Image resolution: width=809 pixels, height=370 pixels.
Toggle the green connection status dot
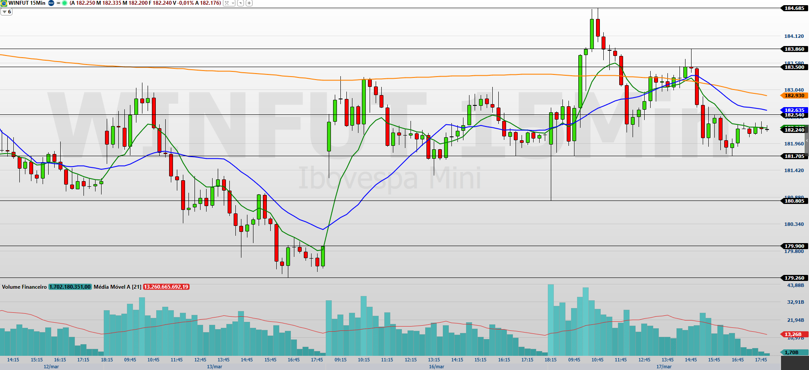point(65,3)
